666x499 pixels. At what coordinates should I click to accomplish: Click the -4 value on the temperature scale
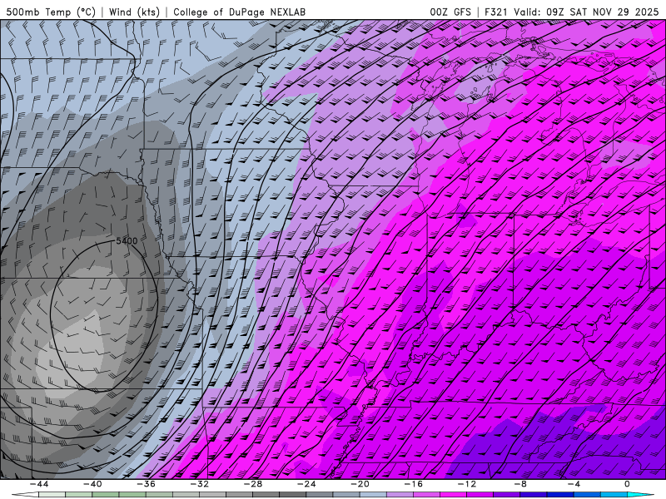[574, 484]
